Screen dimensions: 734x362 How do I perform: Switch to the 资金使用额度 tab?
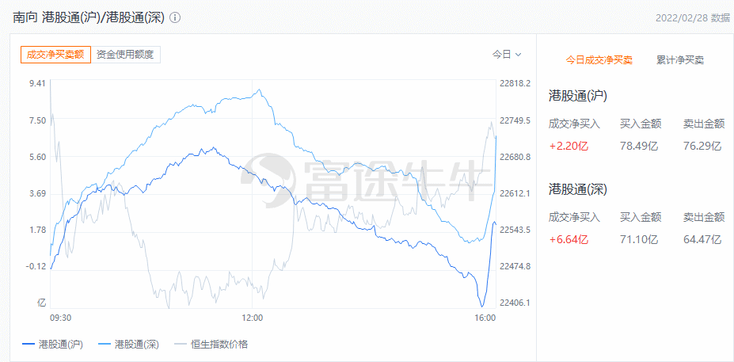pos(127,55)
